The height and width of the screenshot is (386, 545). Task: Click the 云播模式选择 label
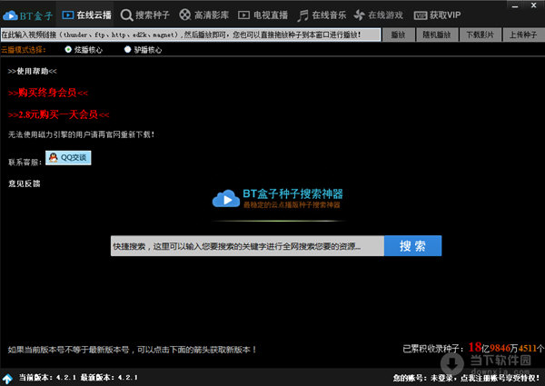[24, 50]
